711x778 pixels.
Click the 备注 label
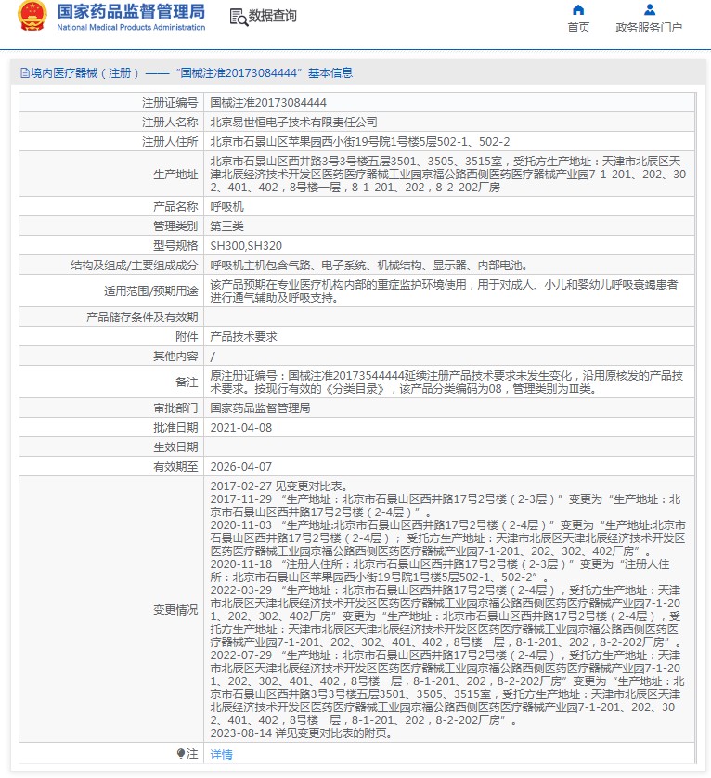pos(187,383)
